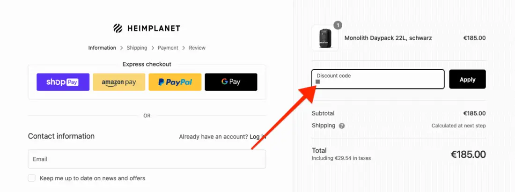Jump to the Payment breadcrumb step
Image resolution: width=515 pixels, height=192 pixels.
(x=168, y=48)
